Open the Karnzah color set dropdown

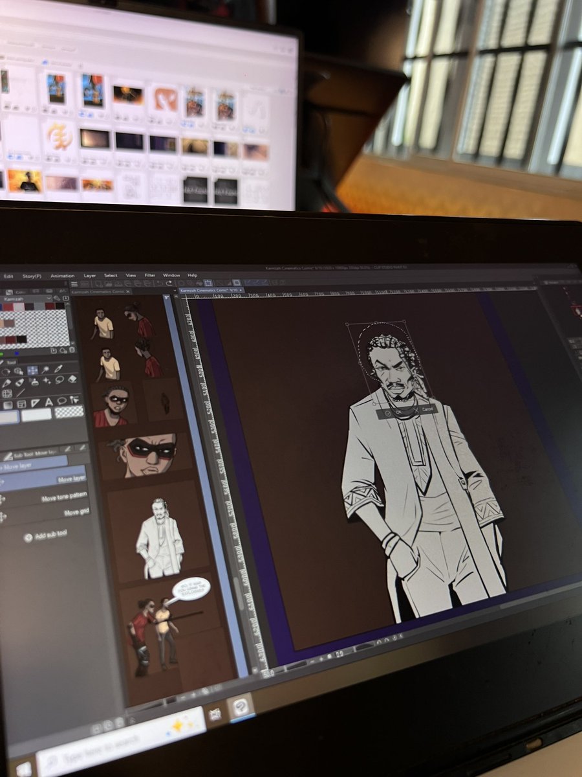click(x=27, y=298)
